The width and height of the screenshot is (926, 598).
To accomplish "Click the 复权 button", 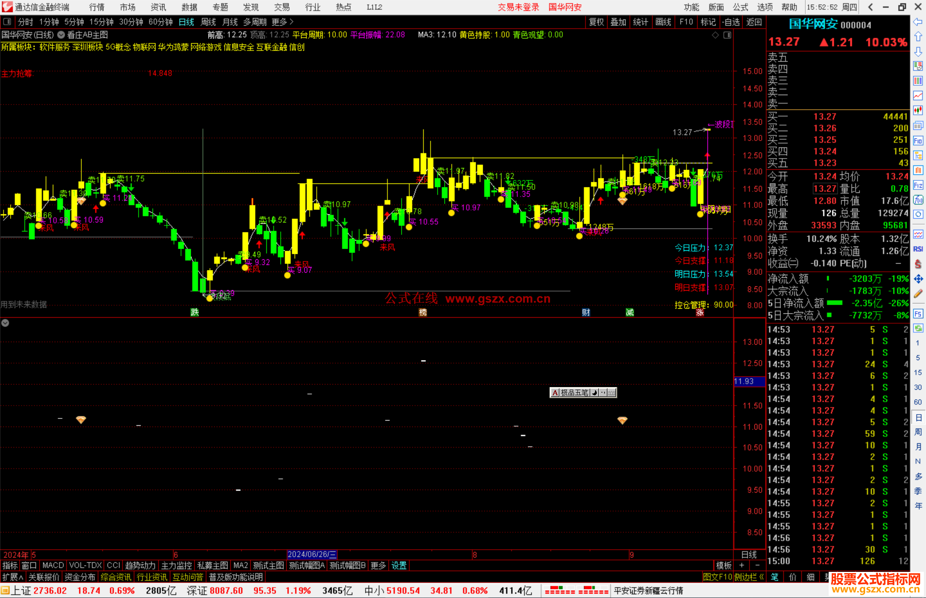I will tap(596, 22).
